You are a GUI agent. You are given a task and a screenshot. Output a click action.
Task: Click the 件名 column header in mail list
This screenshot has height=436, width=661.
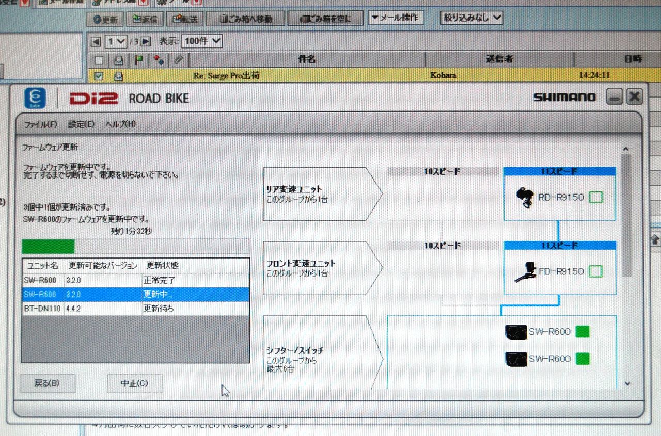pyautogui.click(x=307, y=60)
